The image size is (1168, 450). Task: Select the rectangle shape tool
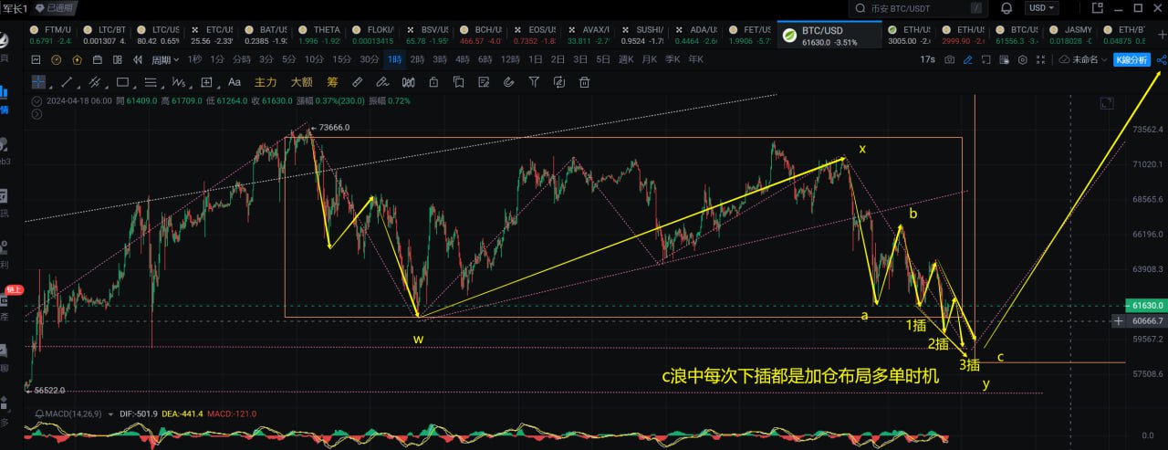[122, 81]
